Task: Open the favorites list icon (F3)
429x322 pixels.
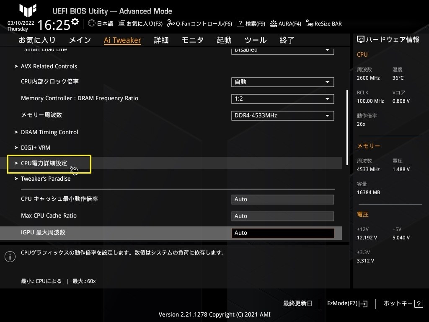Action: [121, 23]
